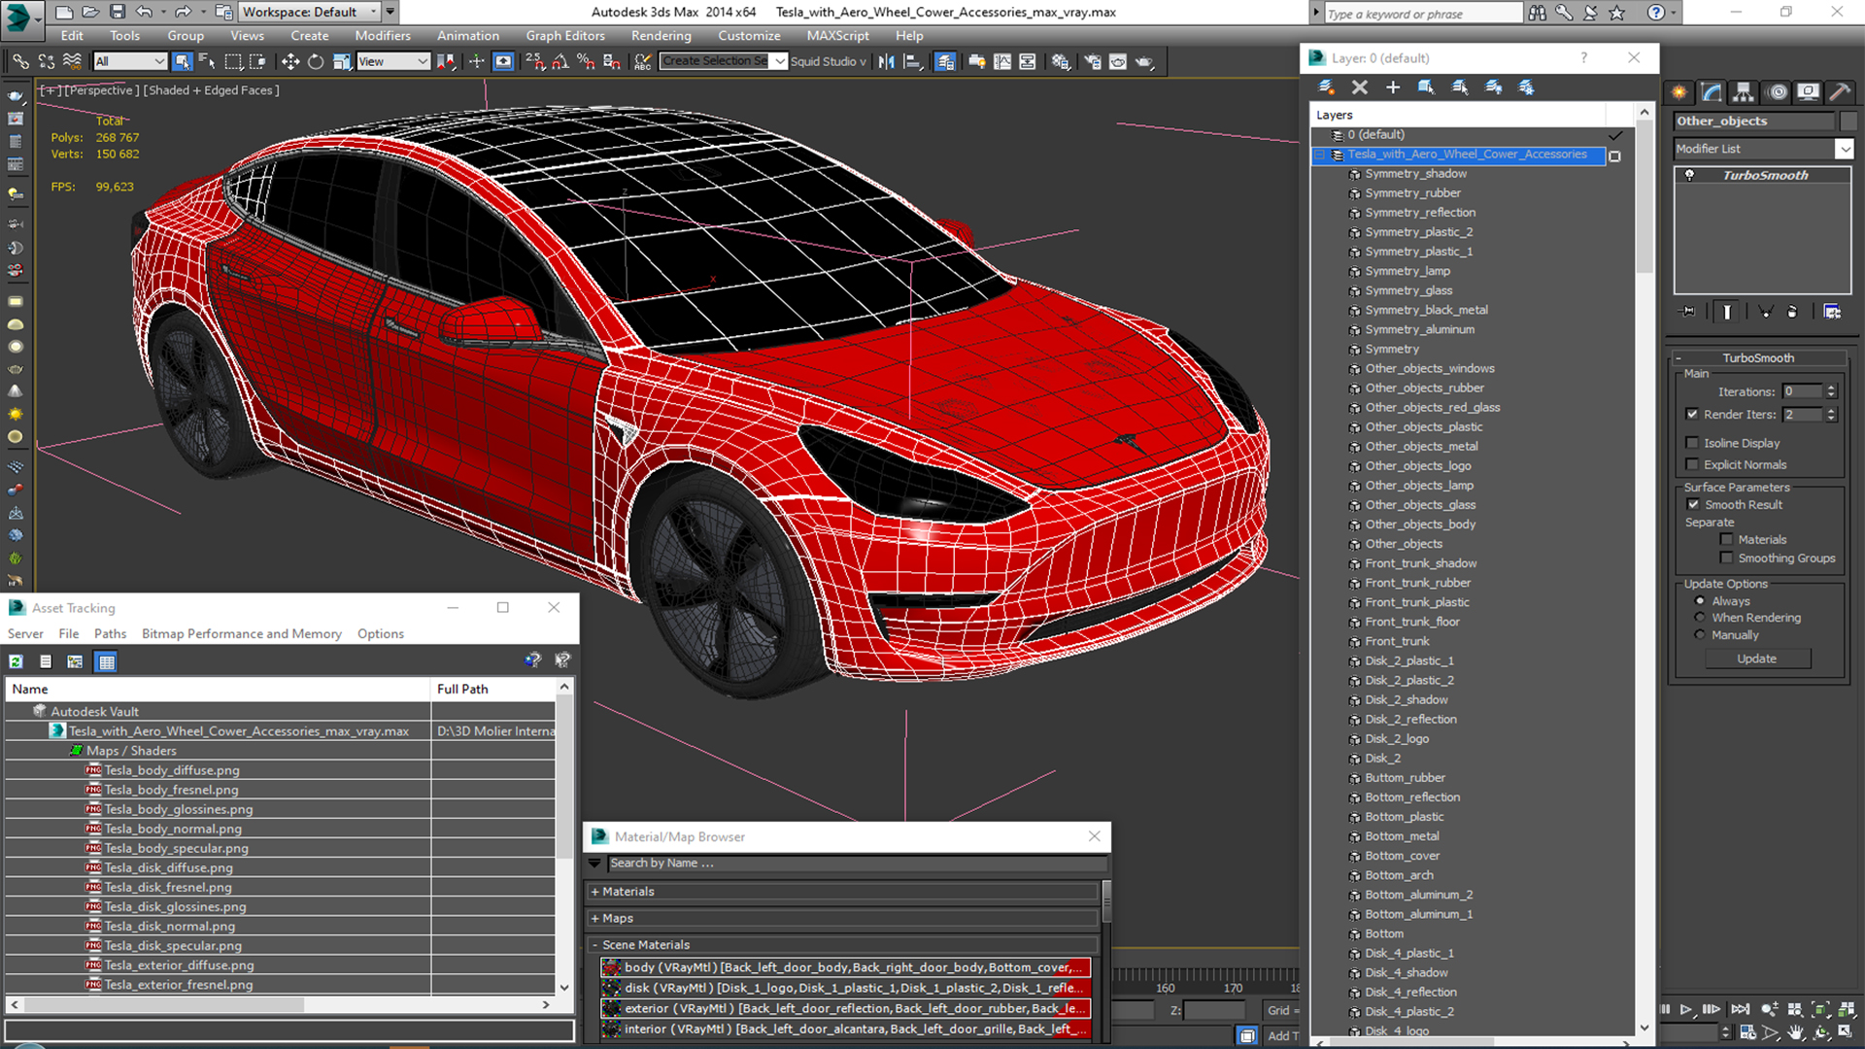This screenshot has width=1865, height=1049.
Task: Click Configure Modifier Sets icon
Action: 1832,312
